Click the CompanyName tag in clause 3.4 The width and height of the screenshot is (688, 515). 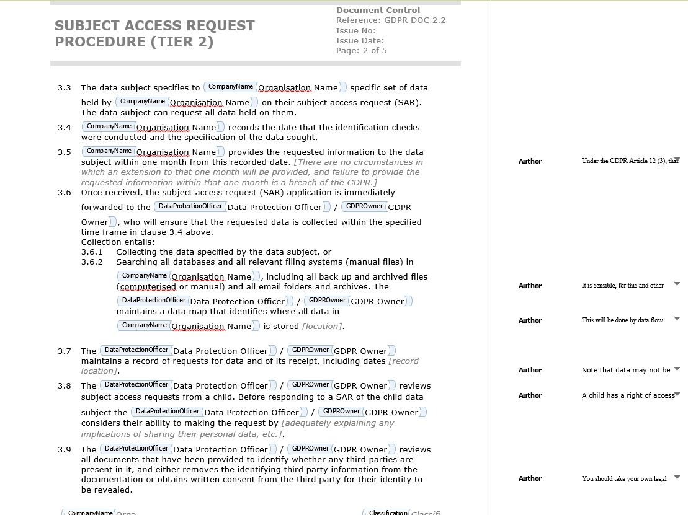pos(109,126)
